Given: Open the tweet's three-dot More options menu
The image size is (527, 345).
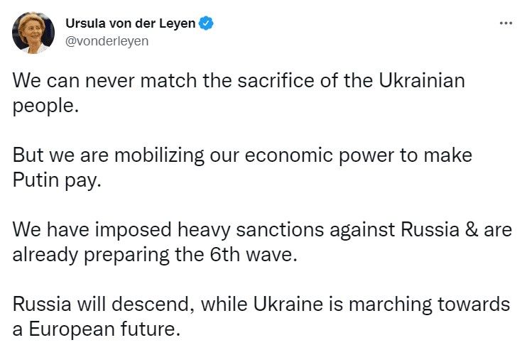Looking at the screenshot, I should pos(506,23).
